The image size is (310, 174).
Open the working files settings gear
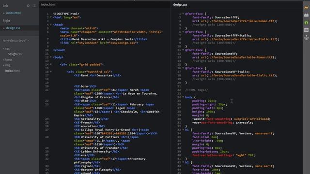click(28, 6)
